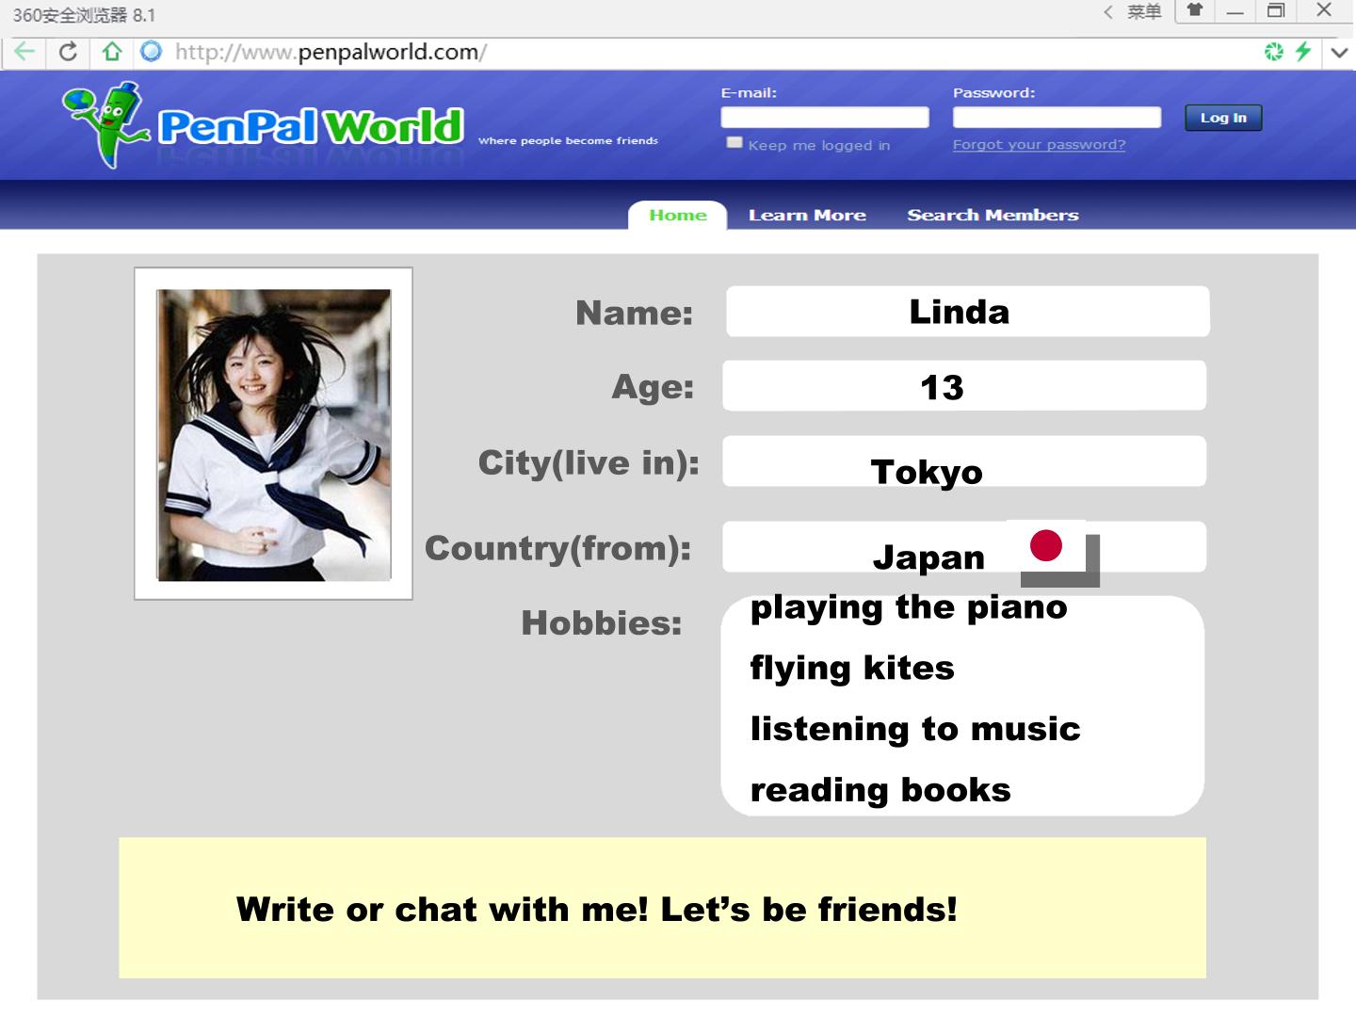Click the PenPal World logo
1356x1017 pixels.
(263, 126)
